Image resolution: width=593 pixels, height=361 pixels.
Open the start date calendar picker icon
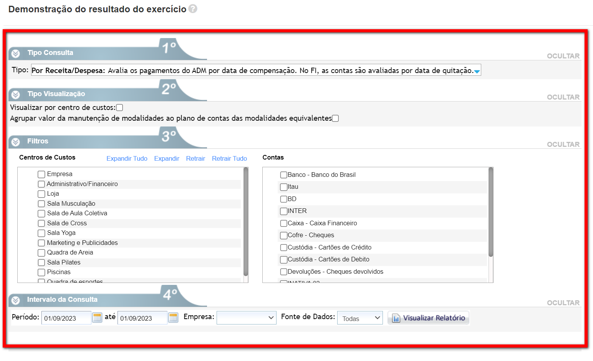pyautogui.click(x=97, y=318)
